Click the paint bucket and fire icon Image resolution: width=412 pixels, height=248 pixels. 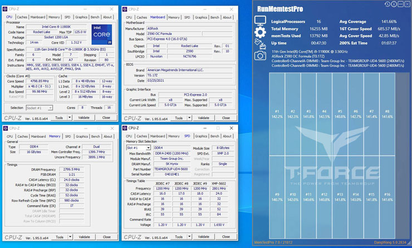[x=260, y=44]
